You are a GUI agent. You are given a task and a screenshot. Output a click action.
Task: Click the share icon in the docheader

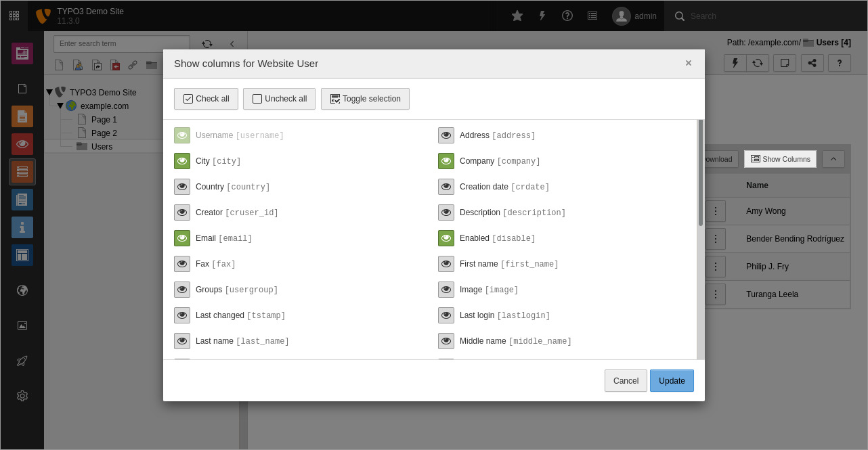point(812,62)
